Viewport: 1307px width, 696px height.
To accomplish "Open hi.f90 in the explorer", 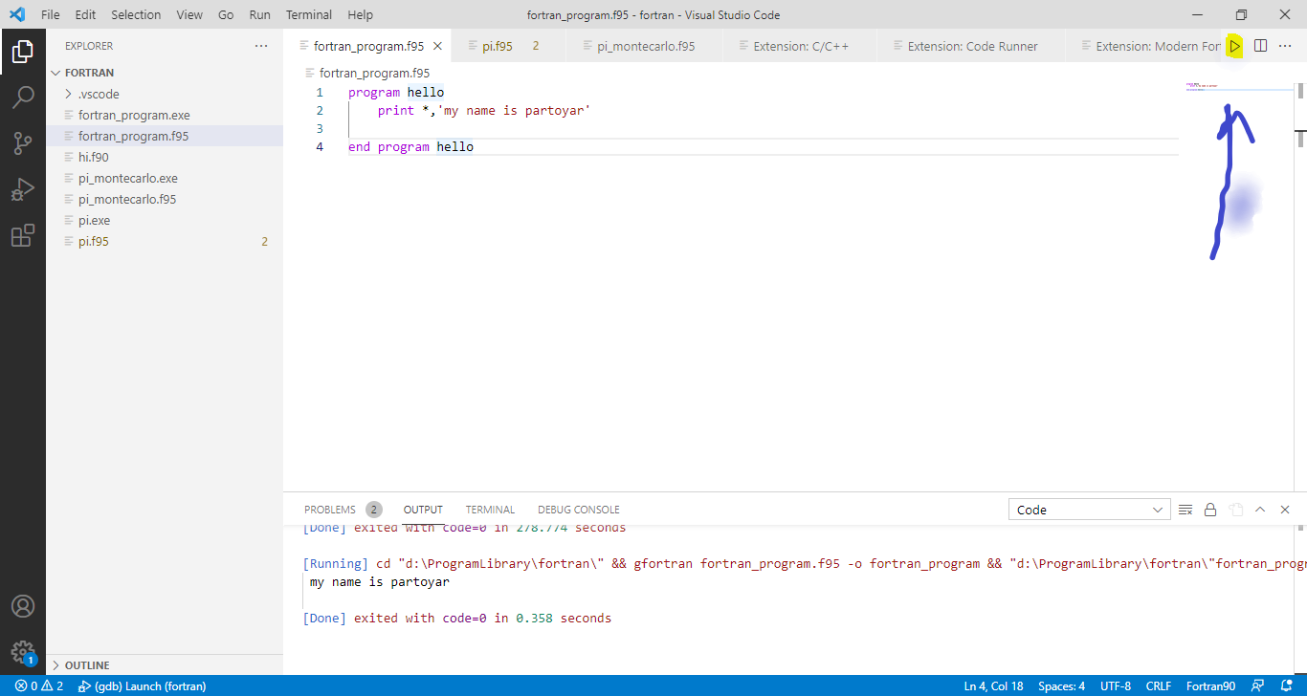I will [94, 157].
